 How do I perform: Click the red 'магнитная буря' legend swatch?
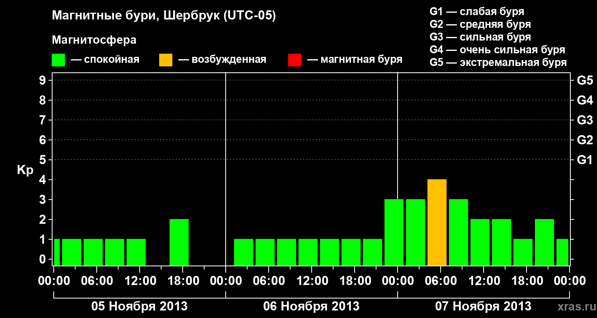[295, 60]
